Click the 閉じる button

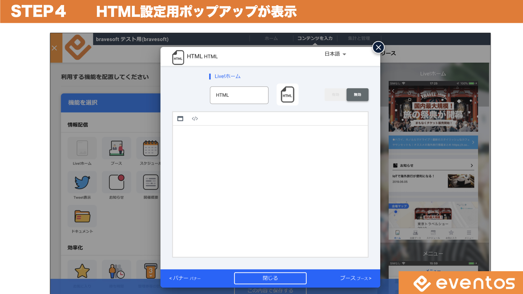(270, 278)
